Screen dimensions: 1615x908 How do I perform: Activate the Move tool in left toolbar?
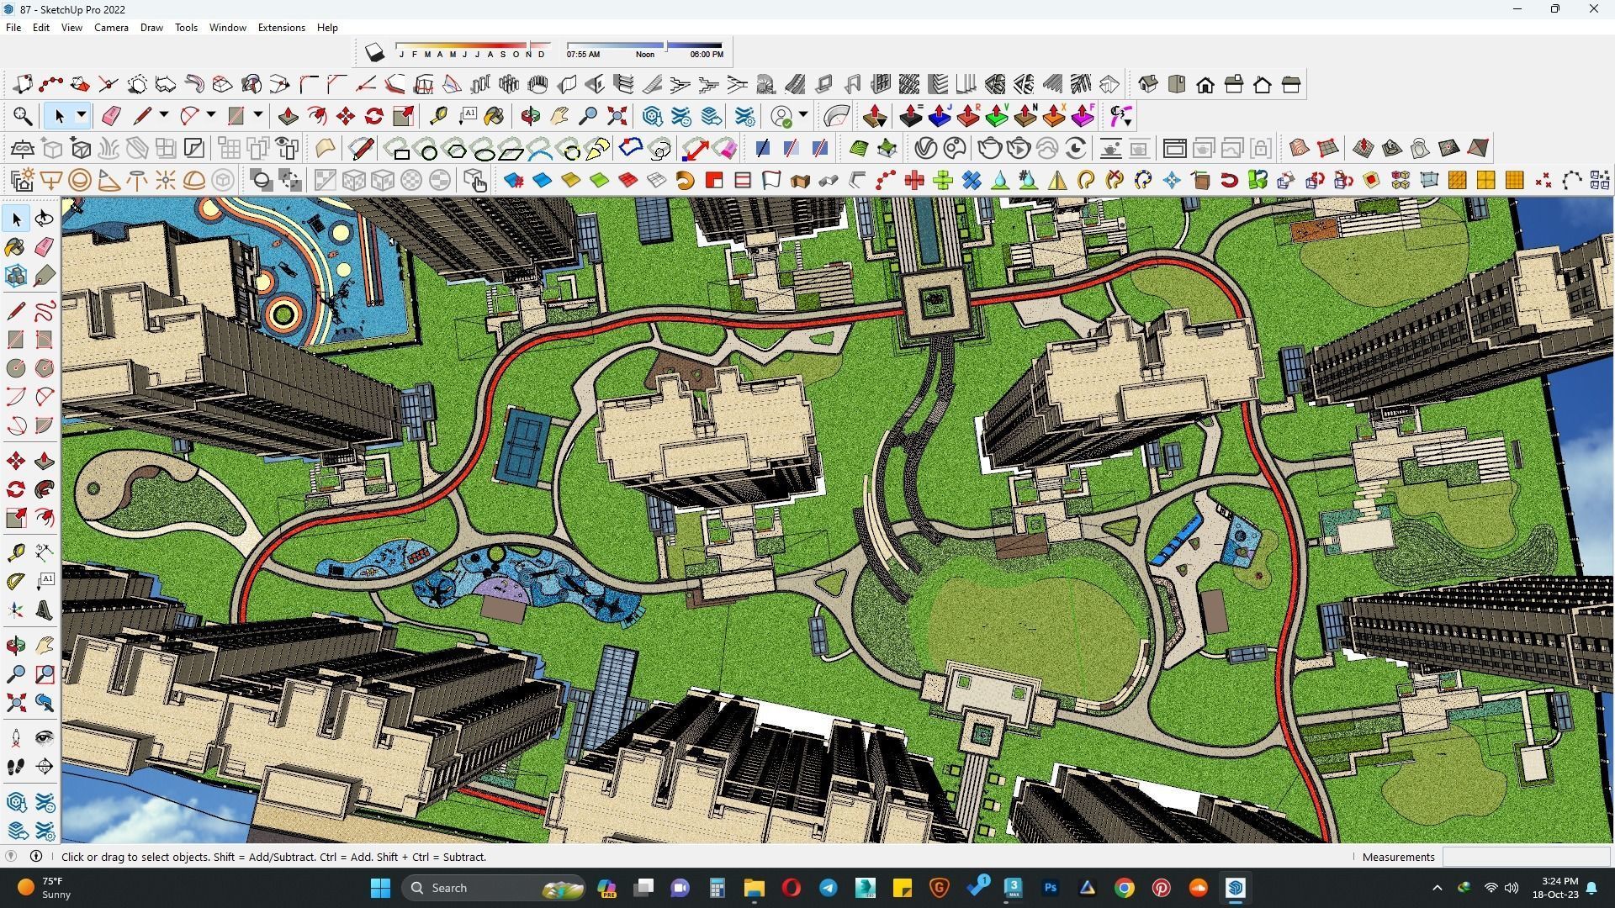pos(16,461)
